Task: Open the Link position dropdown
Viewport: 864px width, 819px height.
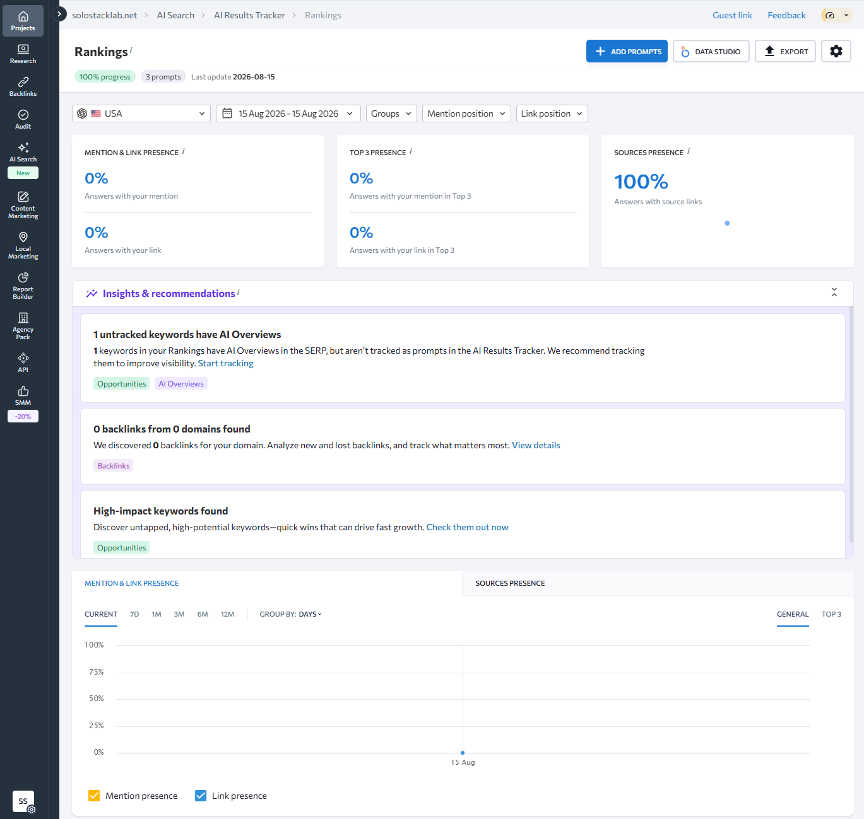Action: pyautogui.click(x=552, y=113)
